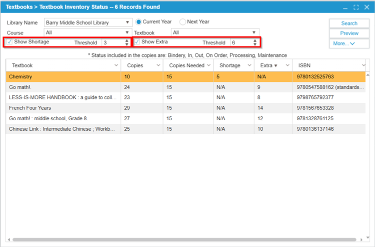Minimize the Textbook Inventory Status window

pos(345,7)
